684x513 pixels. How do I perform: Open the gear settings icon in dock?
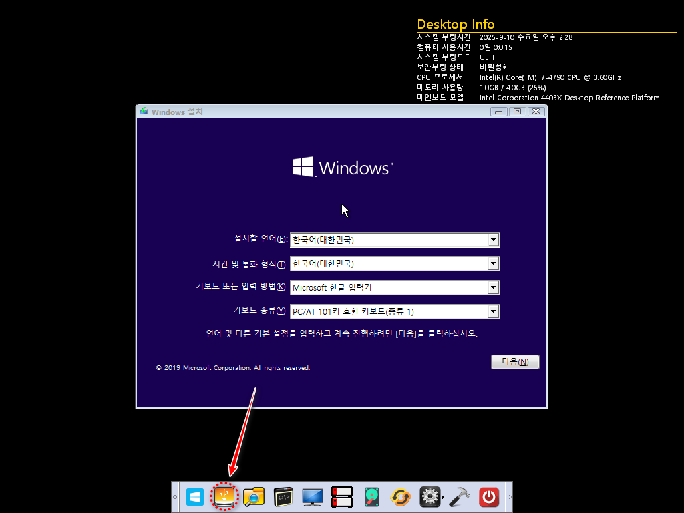pyautogui.click(x=430, y=497)
